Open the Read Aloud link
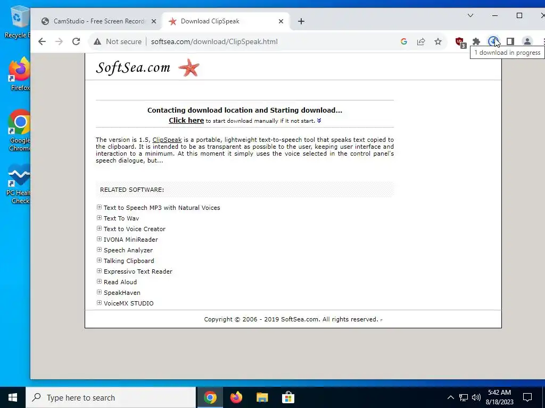Image resolution: width=545 pixels, height=408 pixels. [120, 282]
